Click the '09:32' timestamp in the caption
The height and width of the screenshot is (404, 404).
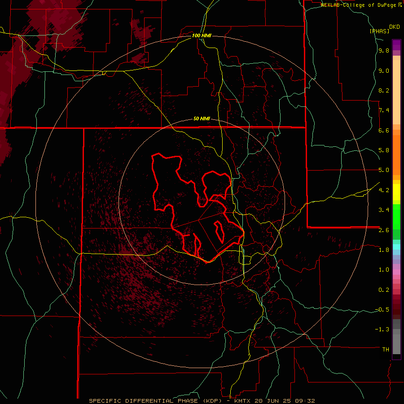tap(304, 401)
